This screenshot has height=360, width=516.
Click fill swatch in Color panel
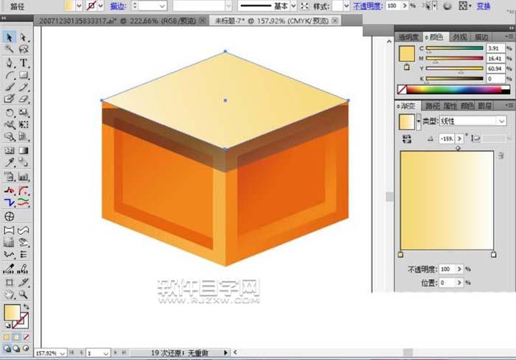(x=407, y=54)
